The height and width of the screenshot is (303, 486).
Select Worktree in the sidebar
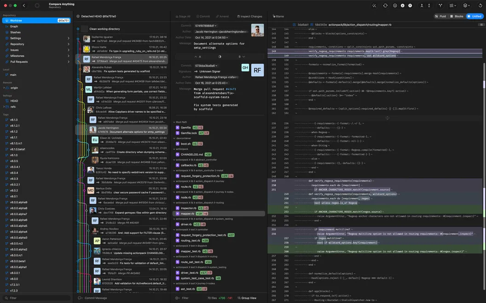point(36,20)
